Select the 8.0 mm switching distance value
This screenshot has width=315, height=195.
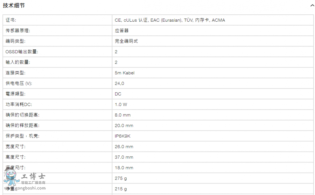click(122, 115)
